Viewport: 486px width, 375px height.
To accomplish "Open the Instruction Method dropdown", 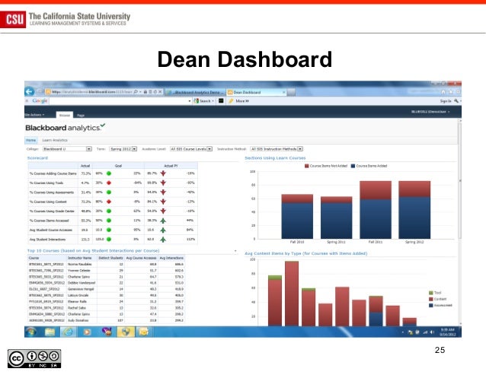I will point(277,149).
